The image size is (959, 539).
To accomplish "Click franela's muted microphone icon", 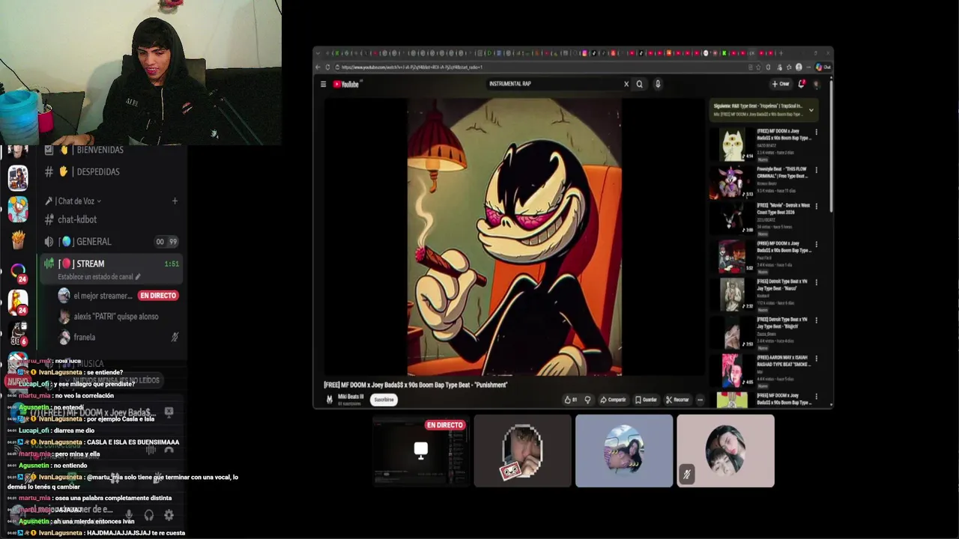I will tap(175, 338).
